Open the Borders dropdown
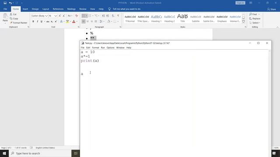The height and width of the screenshot is (157, 280). pyautogui.click(x=118, y=21)
